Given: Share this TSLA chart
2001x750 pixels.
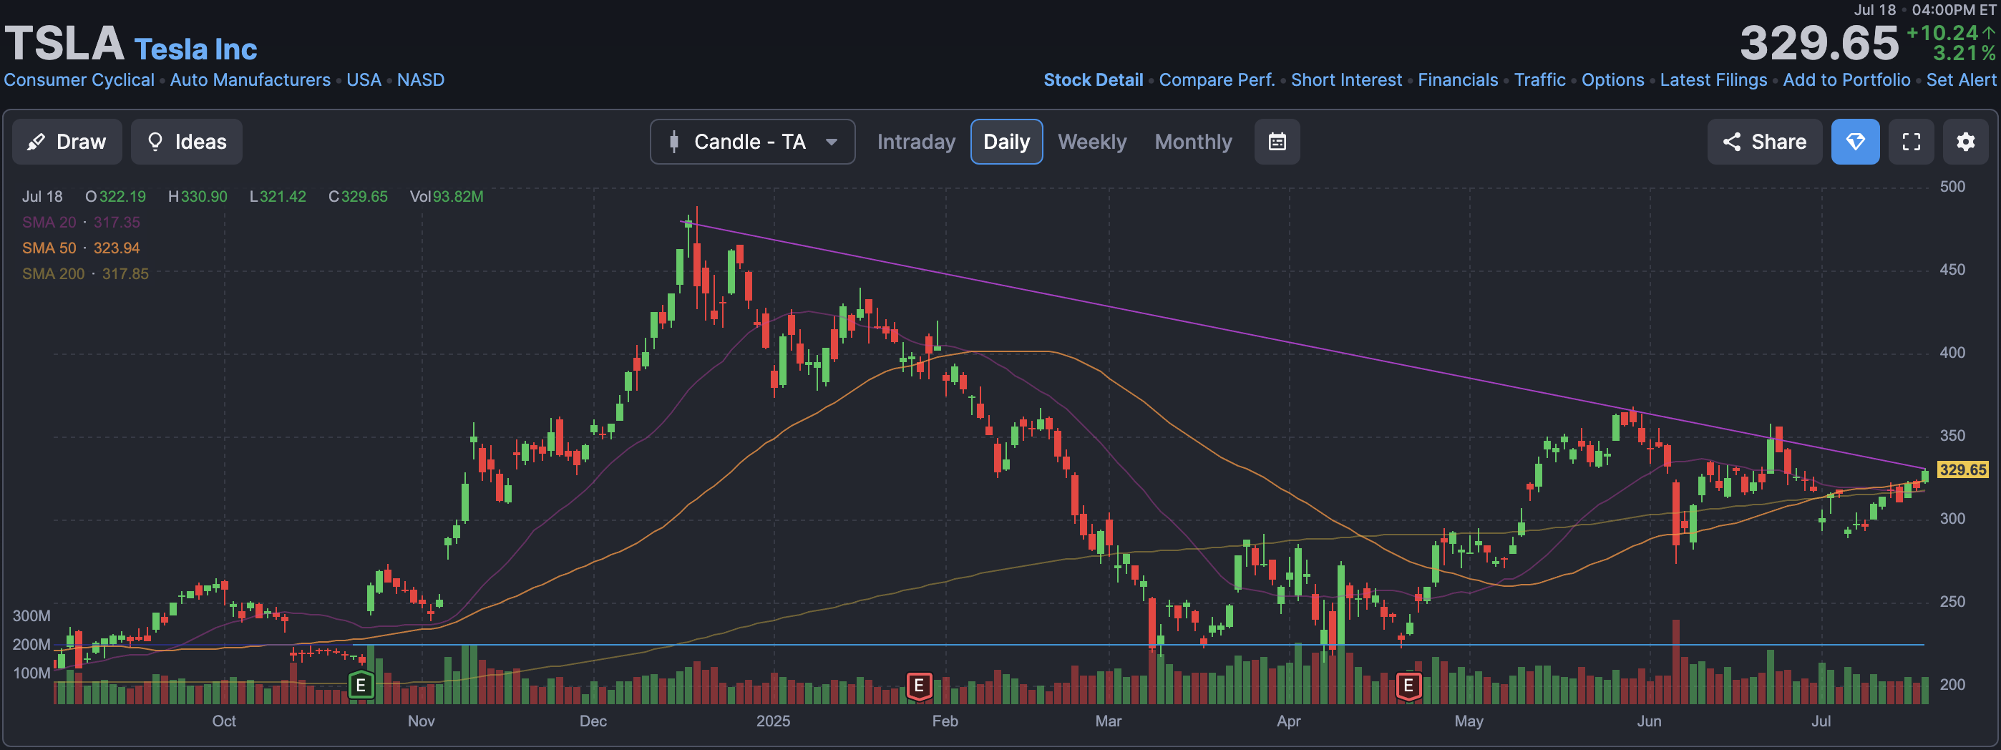Looking at the screenshot, I should tap(1764, 141).
